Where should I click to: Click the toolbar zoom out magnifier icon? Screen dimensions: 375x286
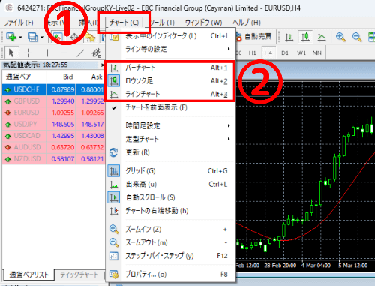coord(357,37)
